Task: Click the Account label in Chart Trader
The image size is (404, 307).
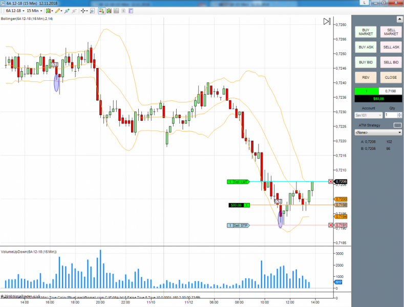Action: click(x=368, y=108)
